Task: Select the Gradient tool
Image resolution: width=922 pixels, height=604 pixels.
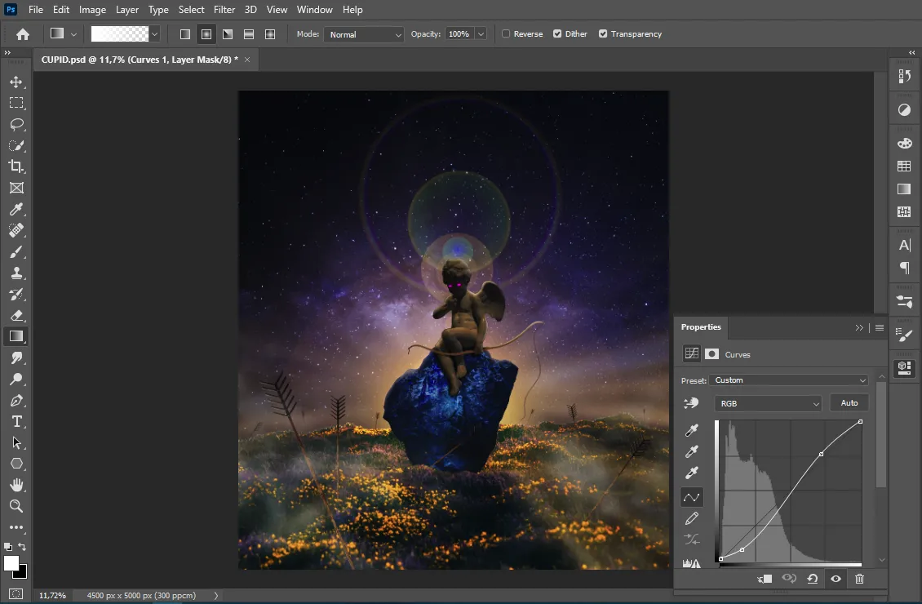Action: coord(16,336)
